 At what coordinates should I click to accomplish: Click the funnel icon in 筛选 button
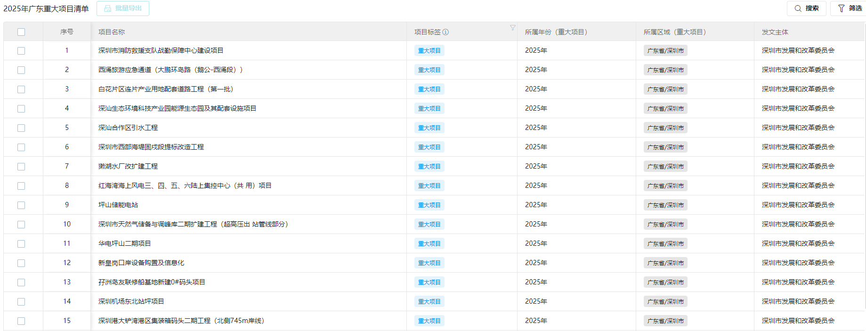[841, 8]
